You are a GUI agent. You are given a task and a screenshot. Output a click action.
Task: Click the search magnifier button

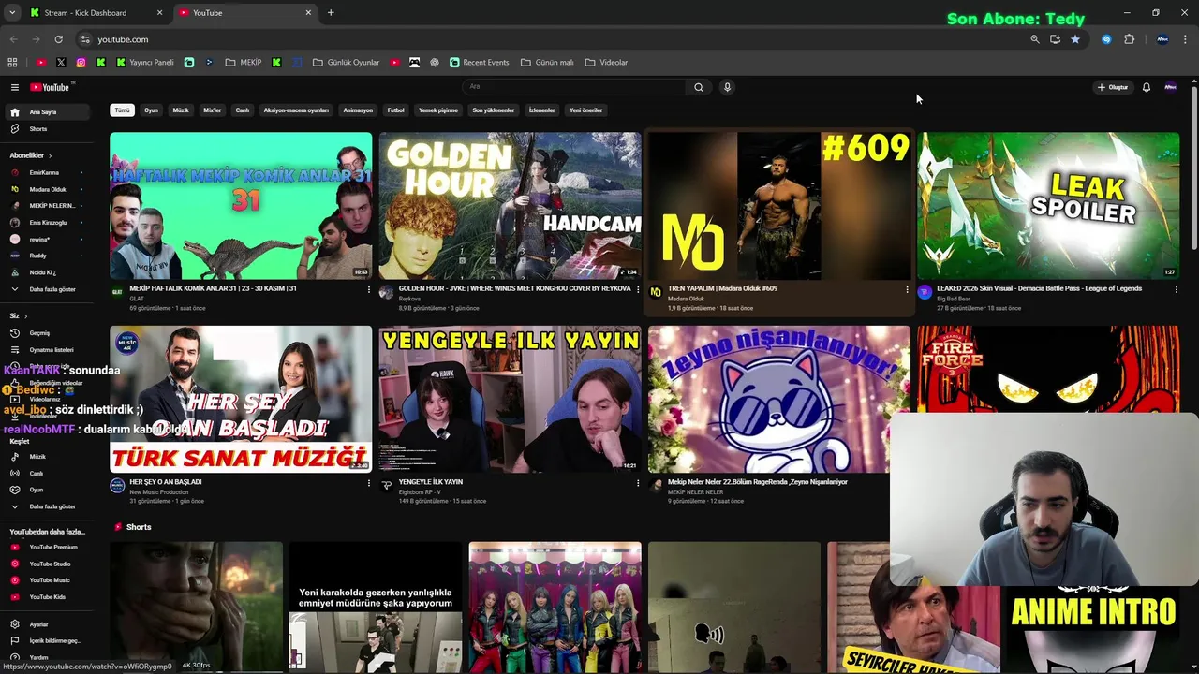698,87
